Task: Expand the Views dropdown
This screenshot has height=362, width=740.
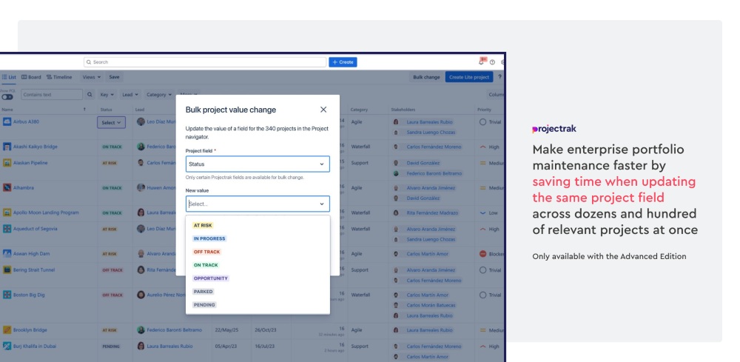Action: (92, 77)
